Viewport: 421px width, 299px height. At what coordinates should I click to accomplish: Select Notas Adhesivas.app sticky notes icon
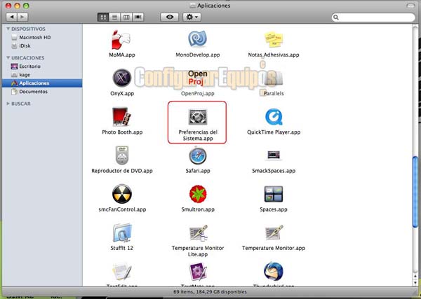274,40
